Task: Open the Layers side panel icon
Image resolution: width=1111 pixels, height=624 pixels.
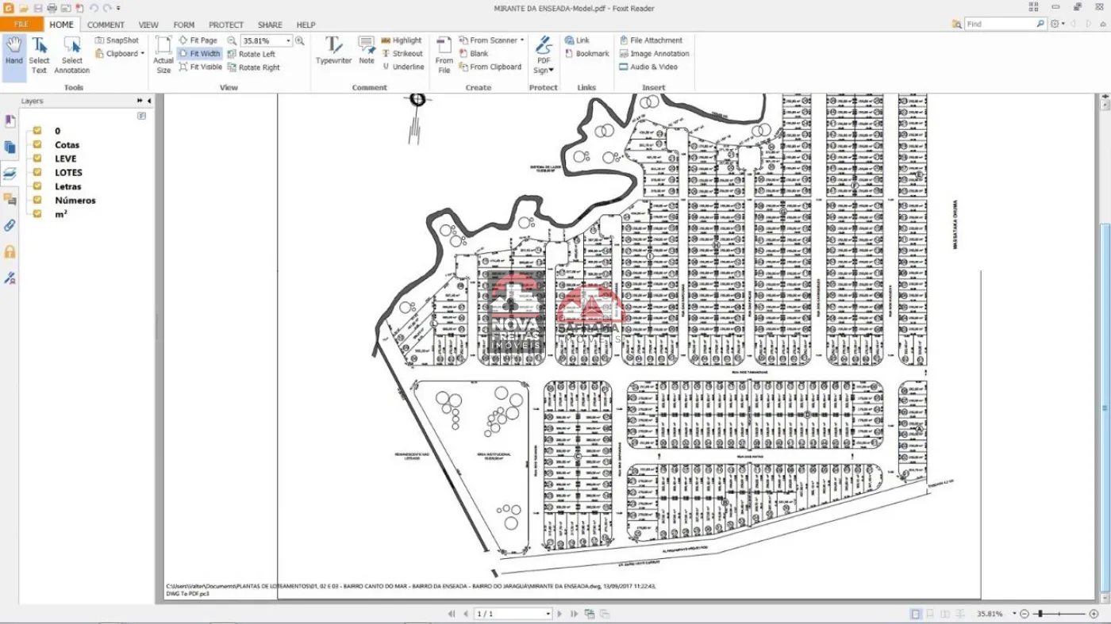Action: (x=10, y=174)
